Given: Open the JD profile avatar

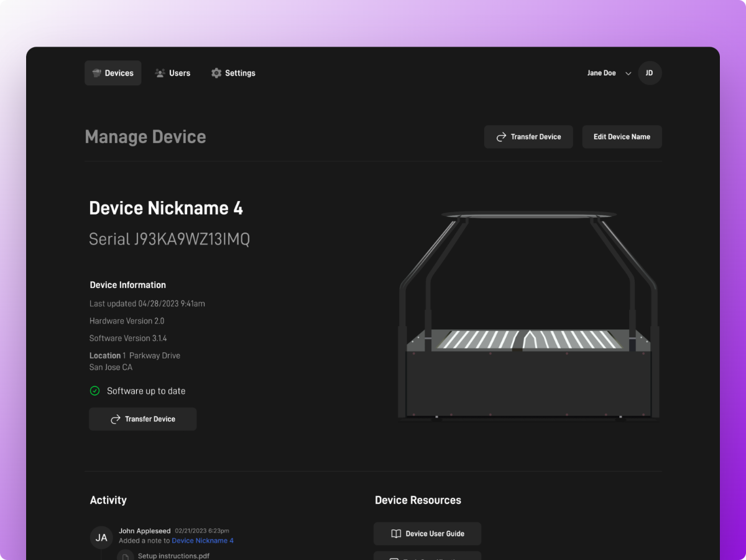Looking at the screenshot, I should (649, 73).
